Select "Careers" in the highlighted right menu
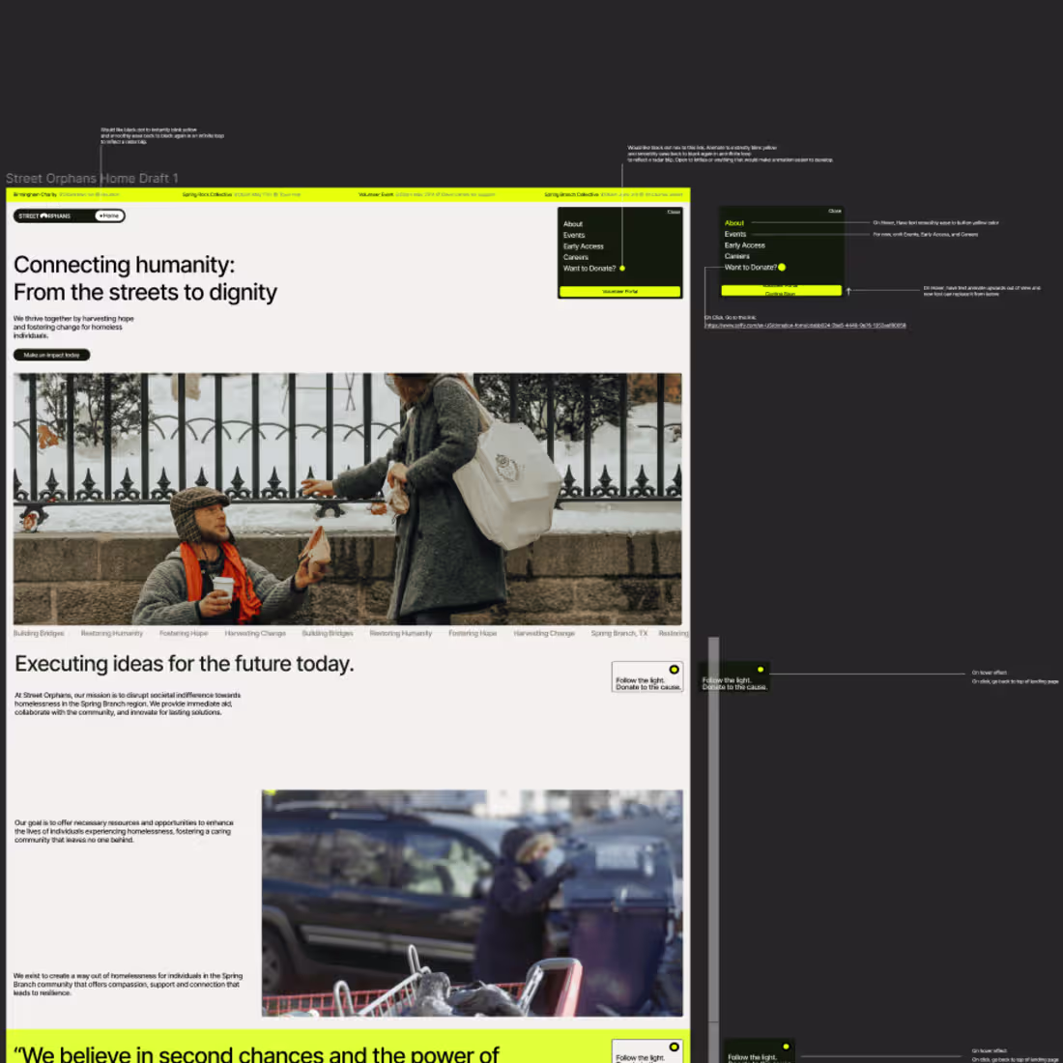Screen dimensions: 1063x1063 point(737,256)
